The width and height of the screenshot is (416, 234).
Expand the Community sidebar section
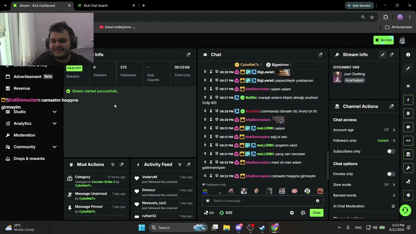pyautogui.click(x=55, y=147)
